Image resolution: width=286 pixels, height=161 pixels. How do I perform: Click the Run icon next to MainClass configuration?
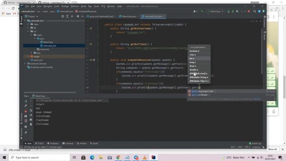[228, 11]
